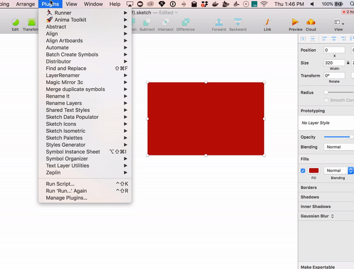Select the red rectangle on canvas
Image resolution: width=354 pixels, height=269 pixels.
[206, 119]
